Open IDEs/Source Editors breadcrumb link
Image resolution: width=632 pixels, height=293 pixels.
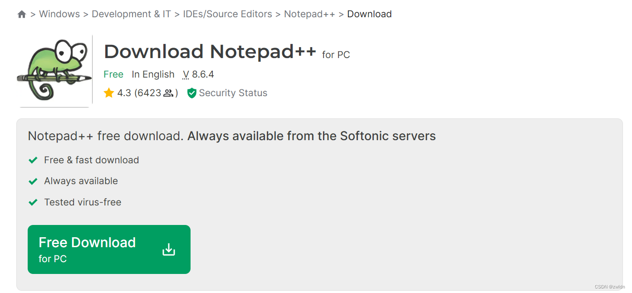[x=227, y=14]
